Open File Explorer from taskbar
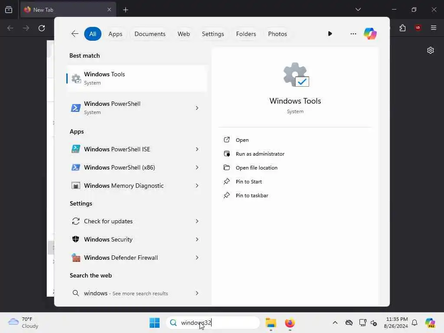Image resolution: width=444 pixels, height=333 pixels. (271, 323)
